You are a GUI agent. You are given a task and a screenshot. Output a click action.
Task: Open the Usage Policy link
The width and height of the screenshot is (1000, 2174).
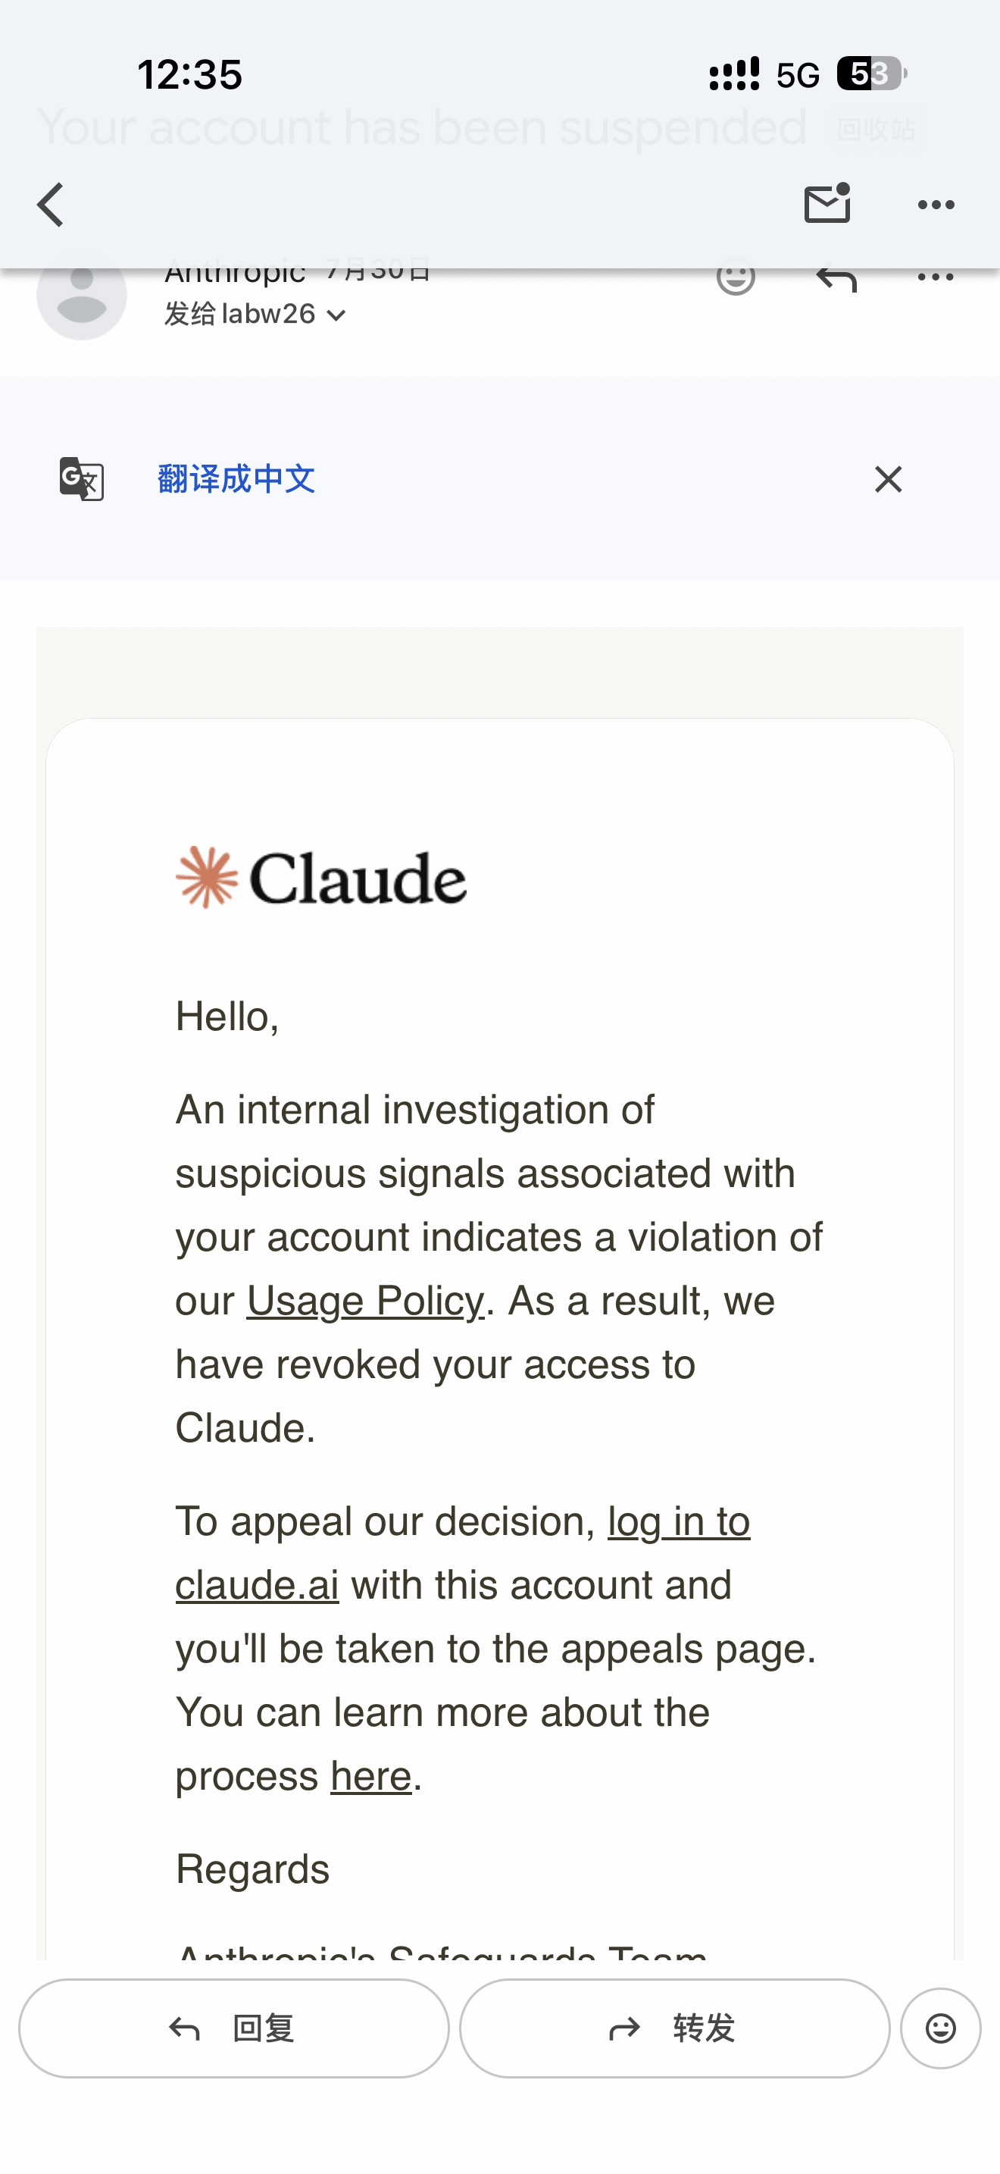click(366, 1301)
